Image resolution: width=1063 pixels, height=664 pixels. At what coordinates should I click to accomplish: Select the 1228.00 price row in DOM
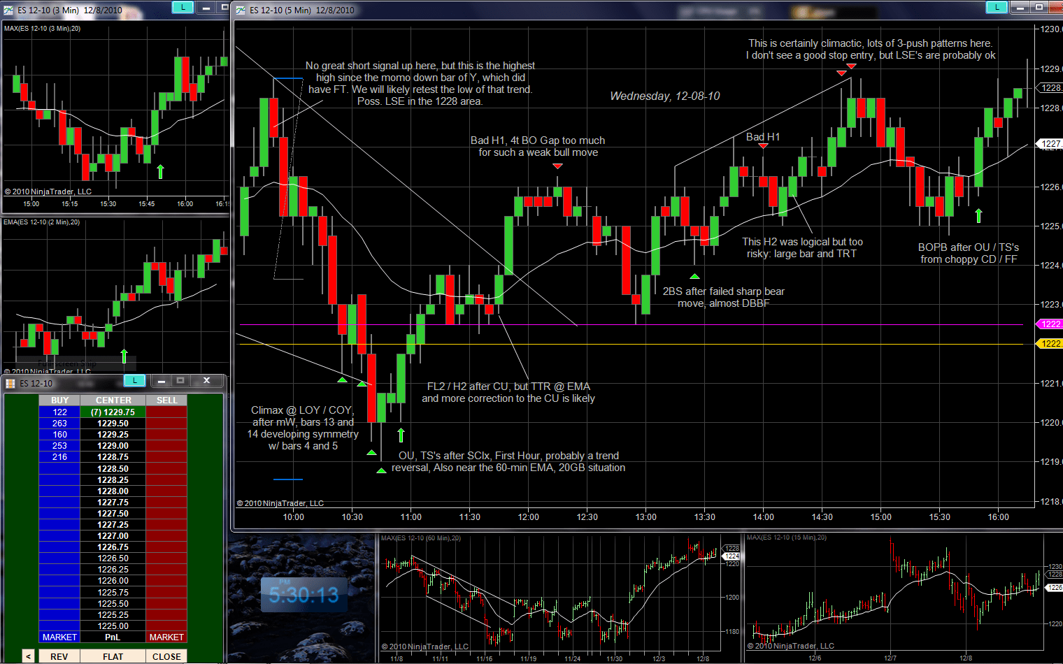(x=113, y=491)
